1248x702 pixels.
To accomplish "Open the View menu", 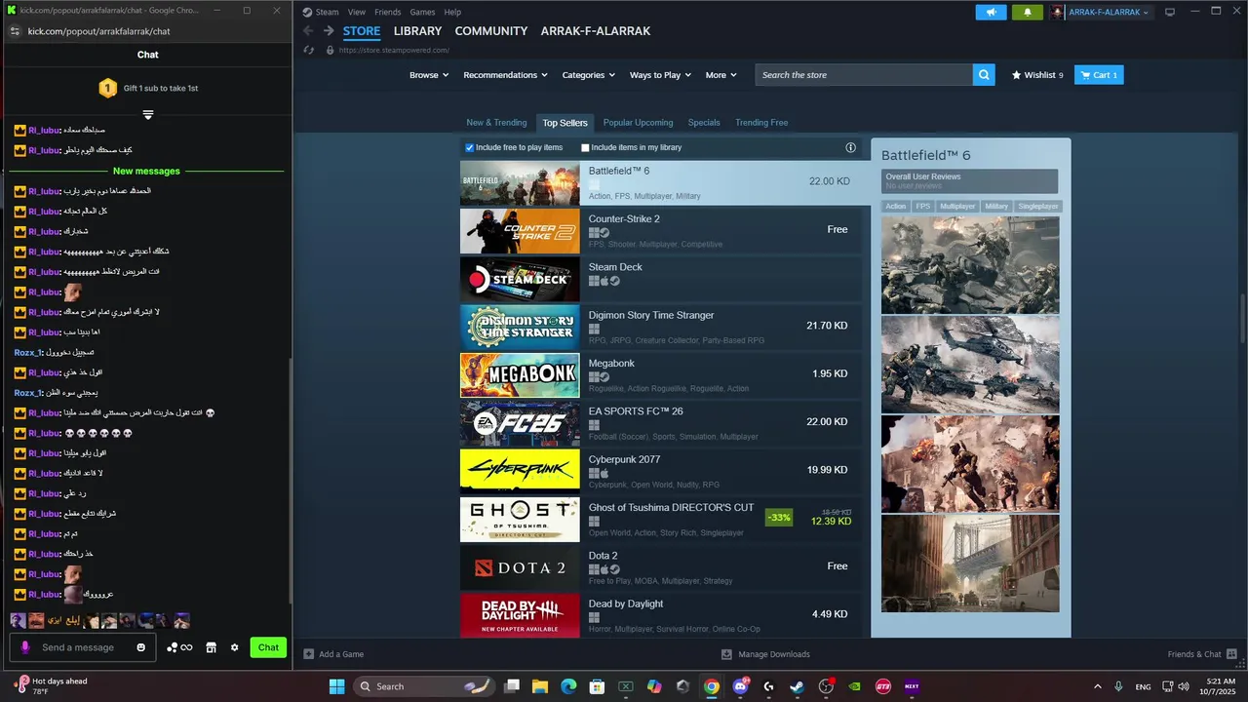I will tap(357, 13).
